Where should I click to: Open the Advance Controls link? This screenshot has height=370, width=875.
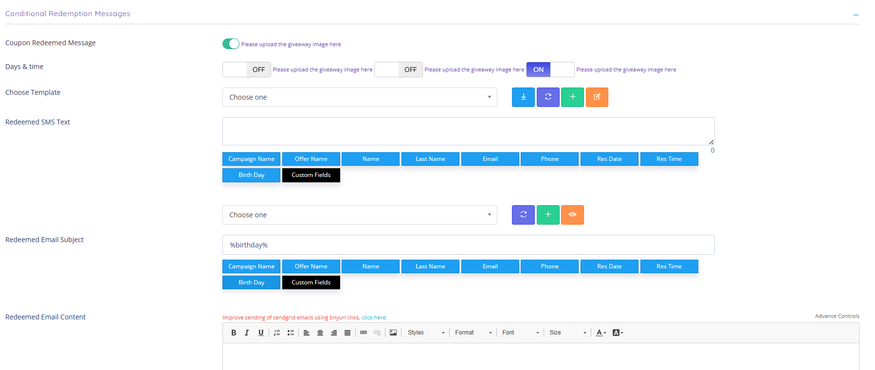(x=837, y=316)
